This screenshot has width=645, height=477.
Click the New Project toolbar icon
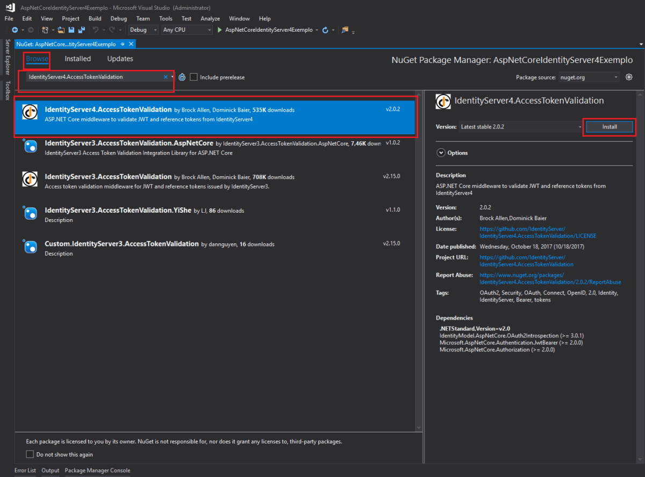pyautogui.click(x=45, y=30)
